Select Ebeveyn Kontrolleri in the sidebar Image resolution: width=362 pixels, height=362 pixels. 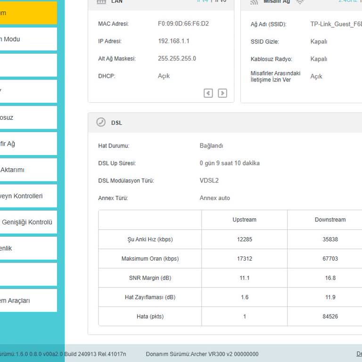pyautogui.click(x=28, y=196)
